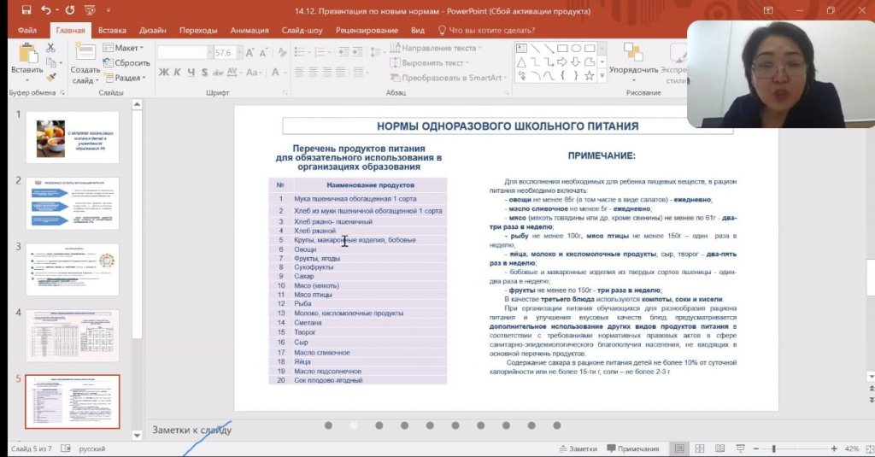875x457 pixels.
Task: Select the oval shape in gallery
Action: pos(576,48)
